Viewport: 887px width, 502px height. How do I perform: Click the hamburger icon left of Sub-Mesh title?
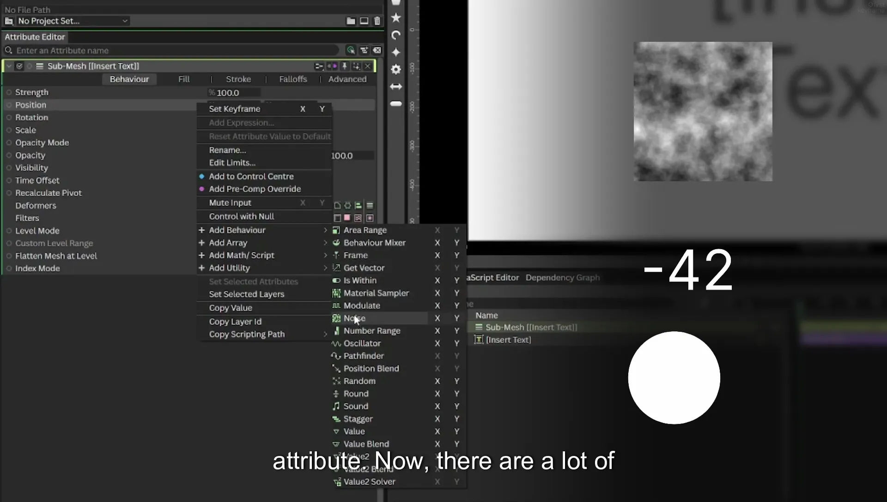(40, 66)
